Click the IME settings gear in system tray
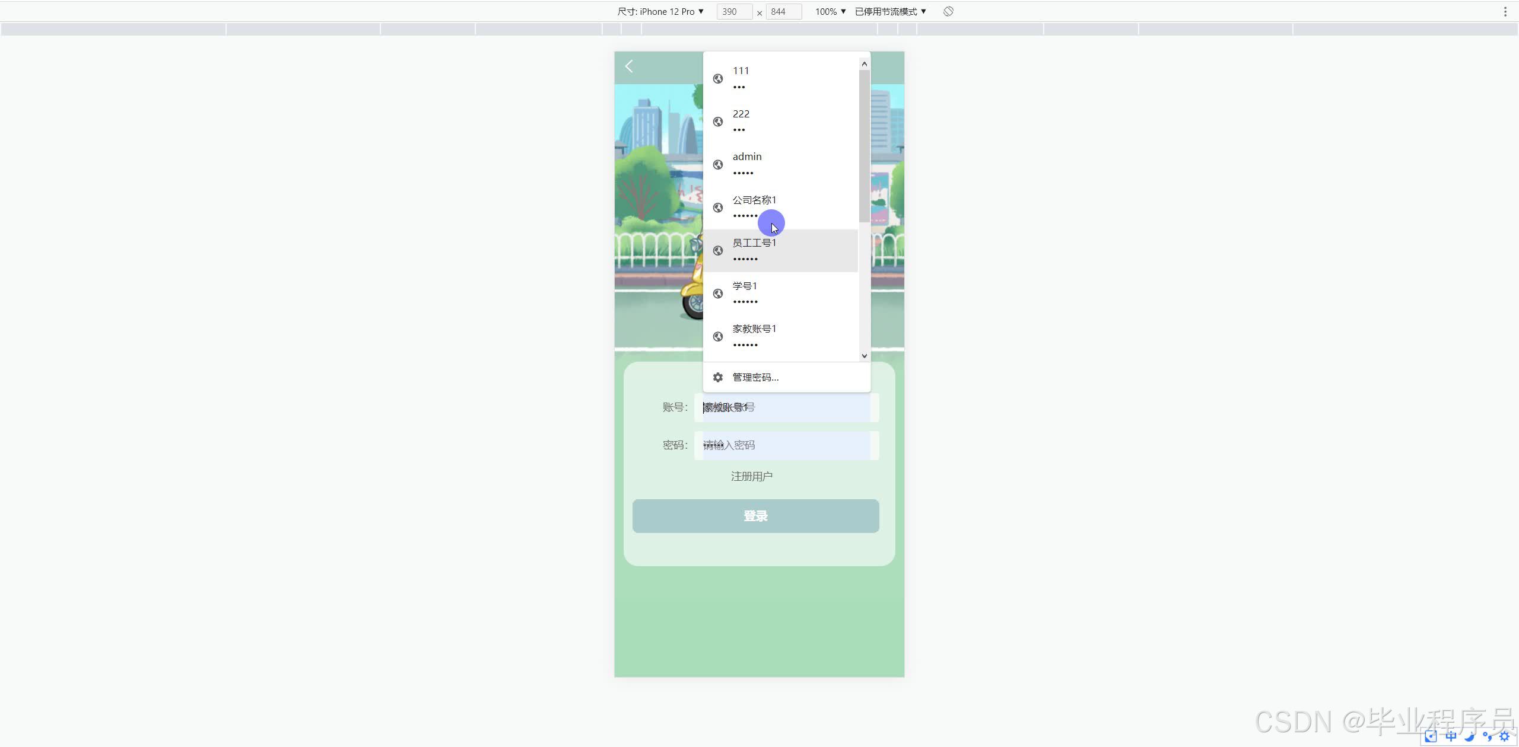The height and width of the screenshot is (747, 1519). pos(1504,737)
